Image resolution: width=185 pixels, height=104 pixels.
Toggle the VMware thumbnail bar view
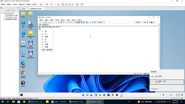click(66, 4)
